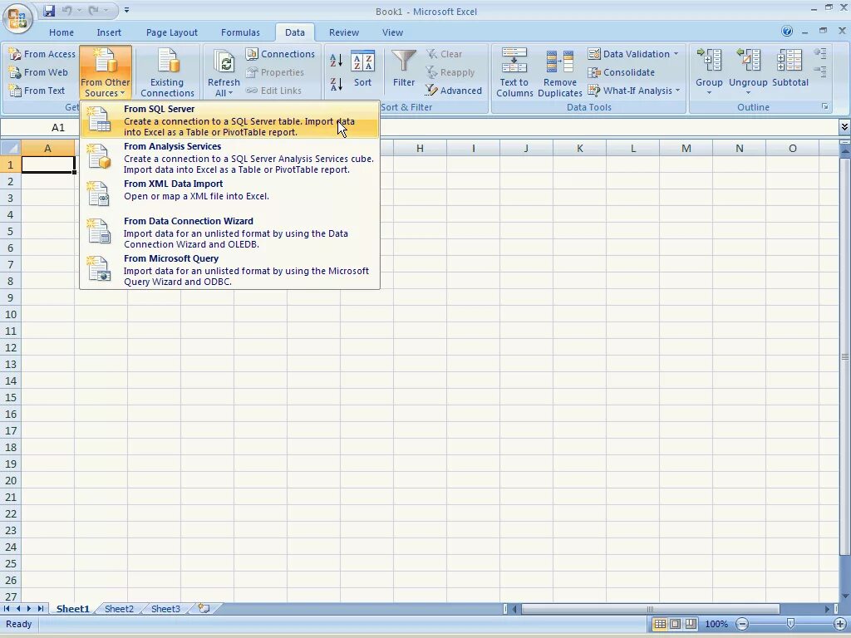The height and width of the screenshot is (638, 851).
Task: Save workbook using quick access Save icon
Action: (x=49, y=10)
